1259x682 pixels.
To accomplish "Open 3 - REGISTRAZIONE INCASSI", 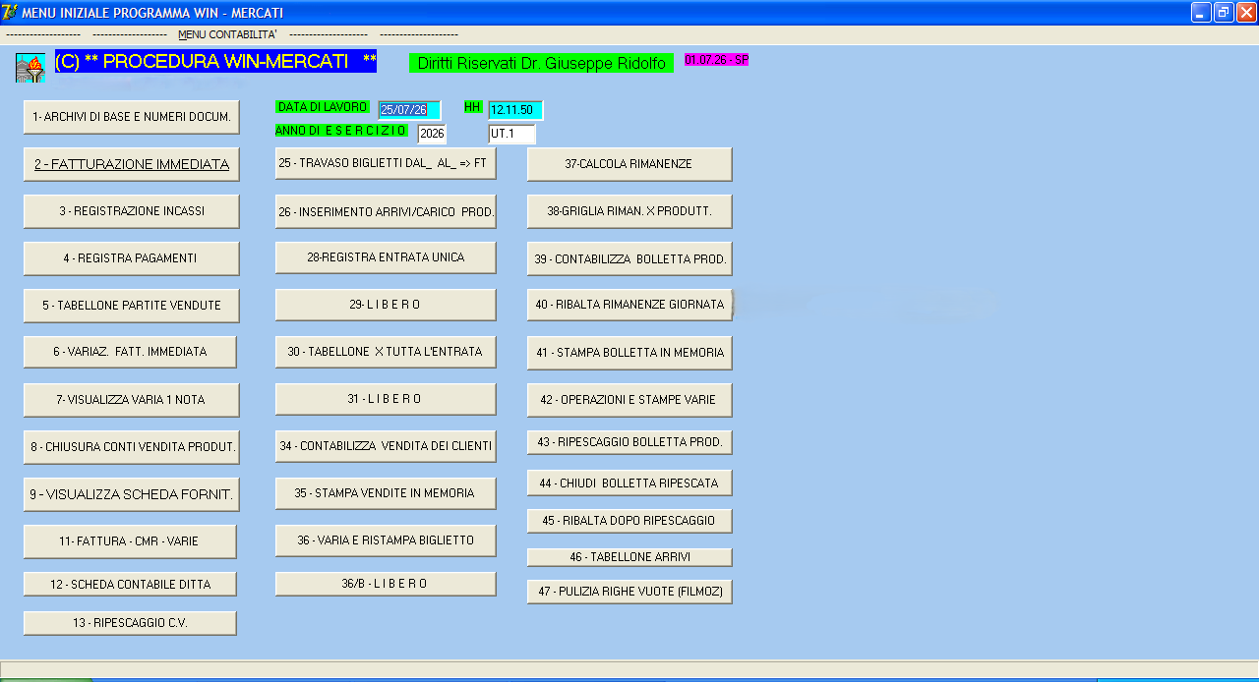I will (x=132, y=211).
